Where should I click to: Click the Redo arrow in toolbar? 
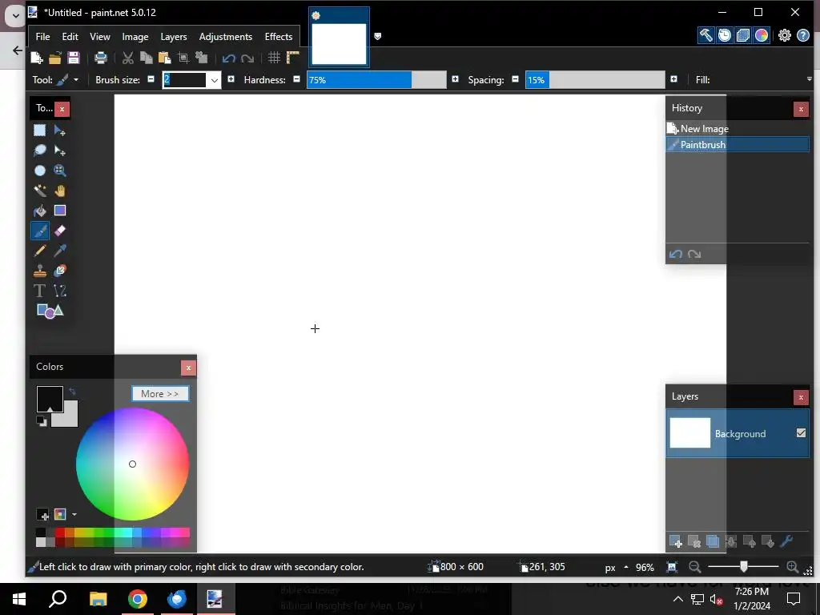point(247,58)
